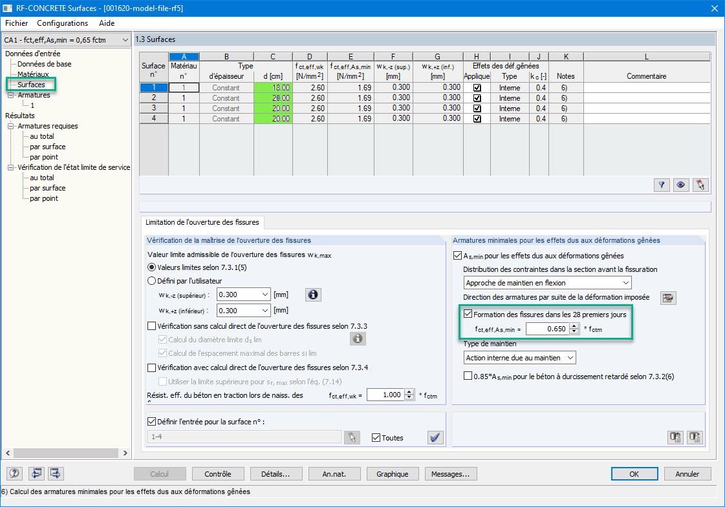This screenshot has height=507, width=725.
Task: Click green thickness cell 18.00
Action: pos(273,88)
